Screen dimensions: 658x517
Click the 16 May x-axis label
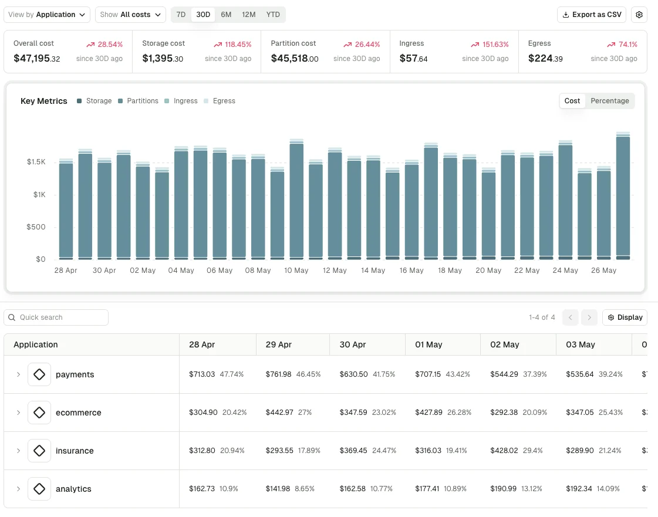[411, 271]
